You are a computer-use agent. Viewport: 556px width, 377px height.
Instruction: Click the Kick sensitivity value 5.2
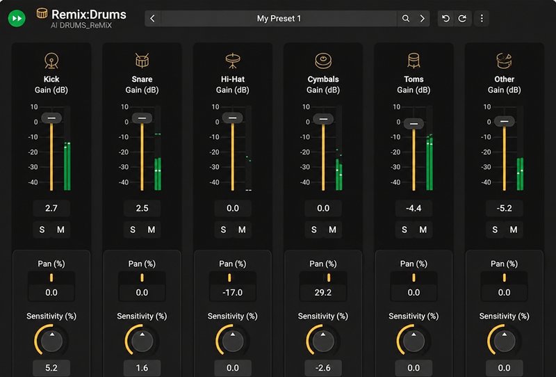tap(51, 368)
